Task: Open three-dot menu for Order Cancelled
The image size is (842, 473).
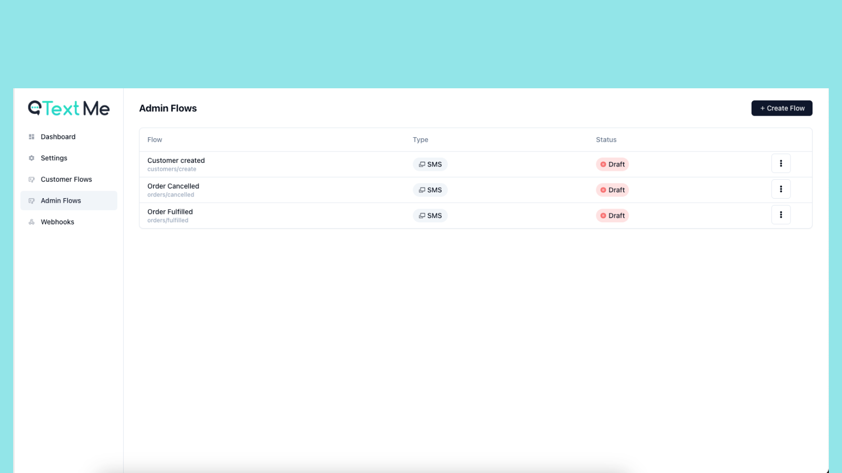Action: (x=781, y=189)
